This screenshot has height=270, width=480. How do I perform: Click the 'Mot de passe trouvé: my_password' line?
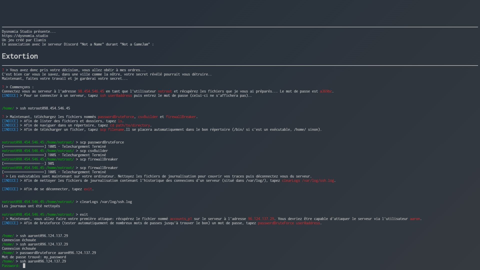pos(34,257)
